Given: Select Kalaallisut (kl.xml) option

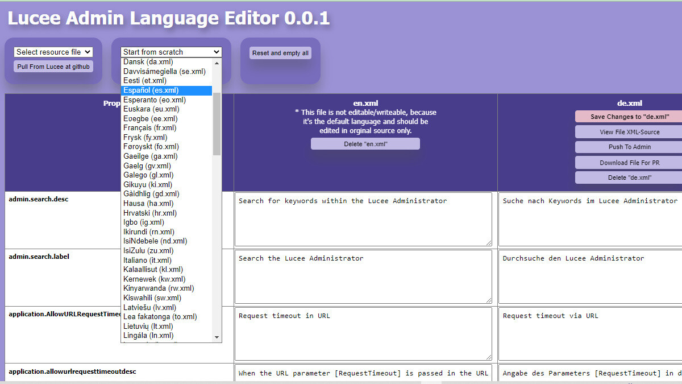Looking at the screenshot, I should (x=167, y=270).
